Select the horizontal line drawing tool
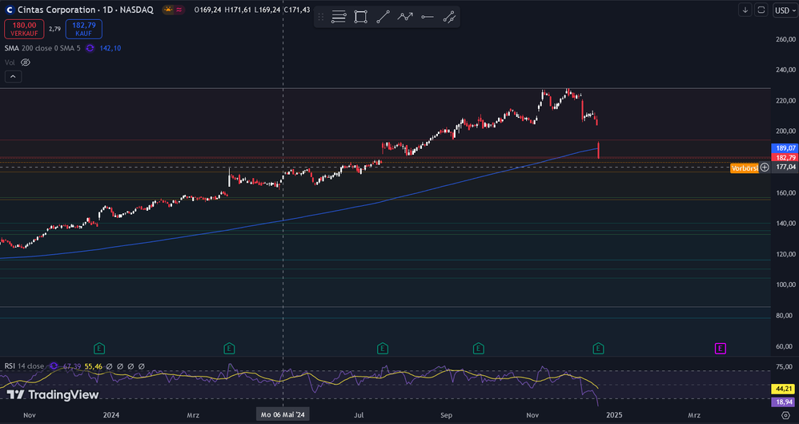799x424 pixels. click(427, 17)
